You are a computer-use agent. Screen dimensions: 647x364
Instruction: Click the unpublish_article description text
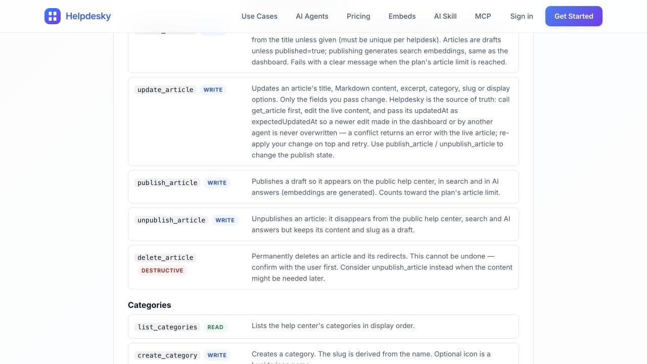381,224
